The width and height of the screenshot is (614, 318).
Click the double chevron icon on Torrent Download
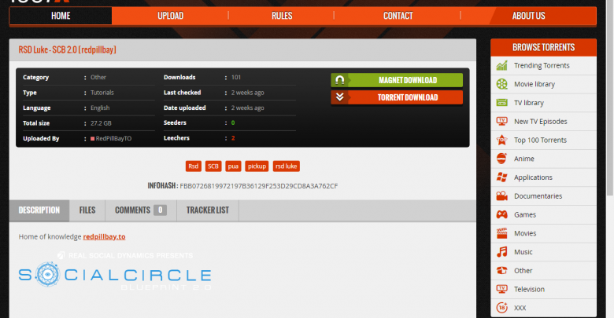(339, 97)
